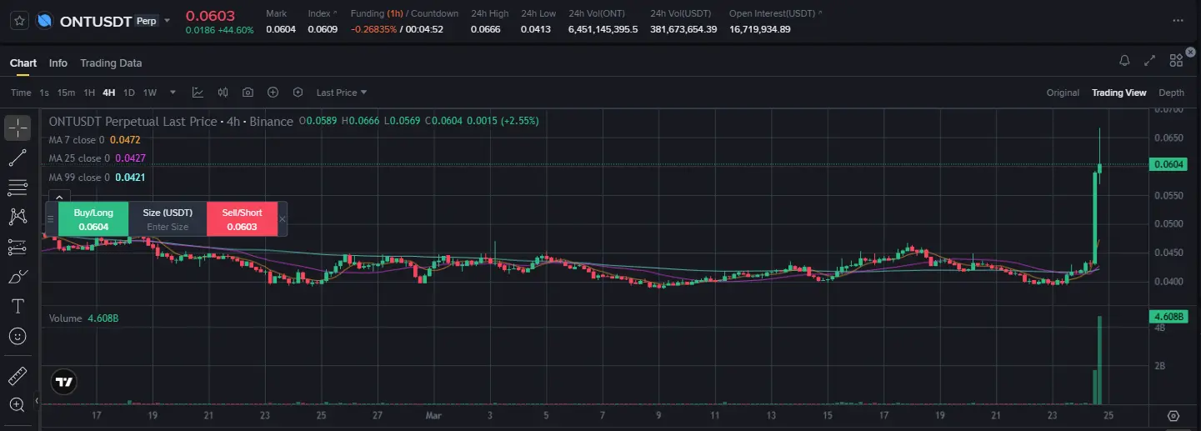1201x431 pixels.
Task: Close the quick order Buy/Sell panel
Action: coord(283,219)
